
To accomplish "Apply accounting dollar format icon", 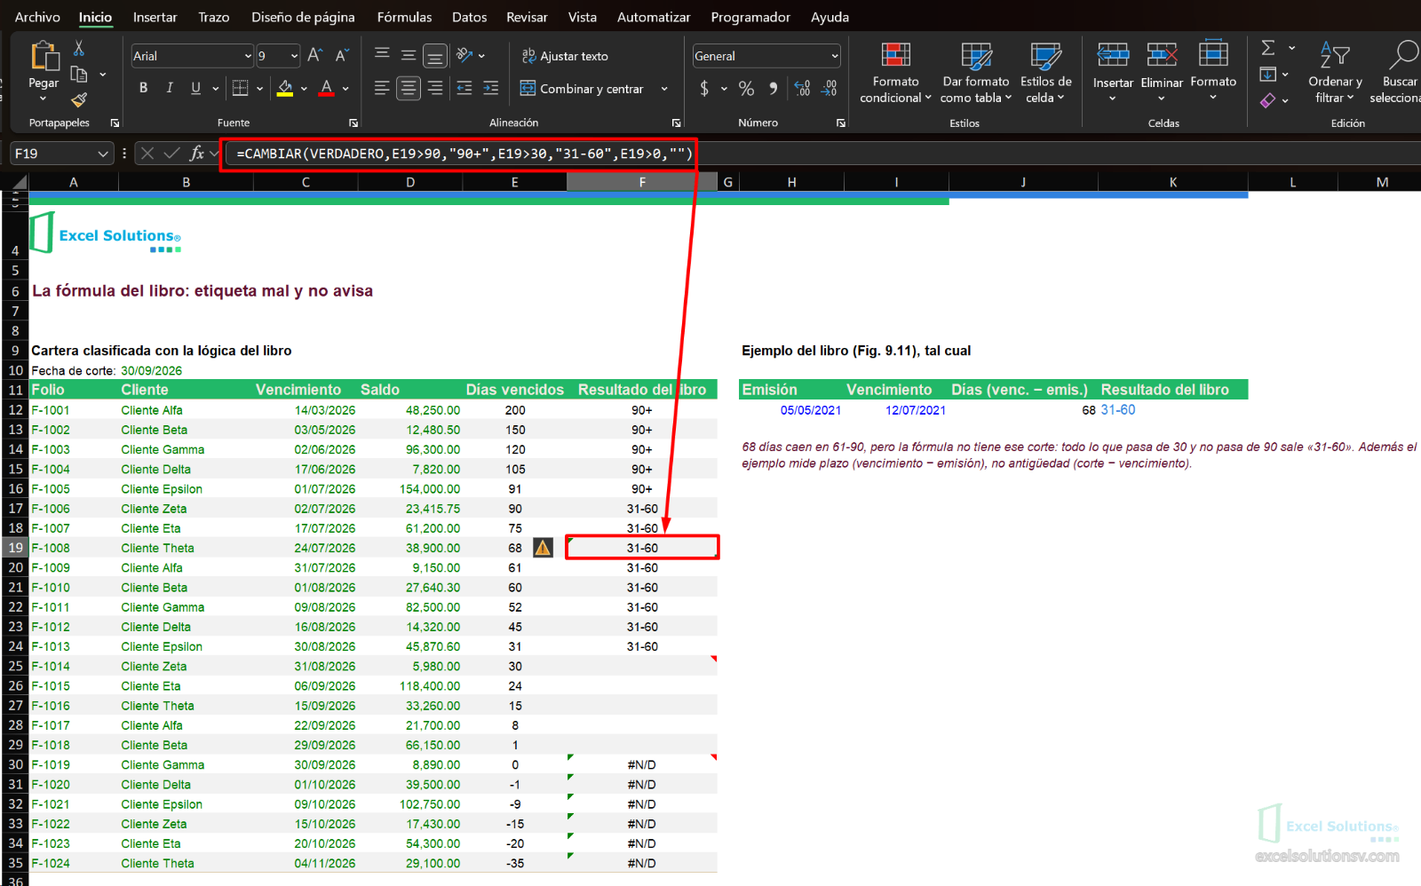I will (704, 88).
